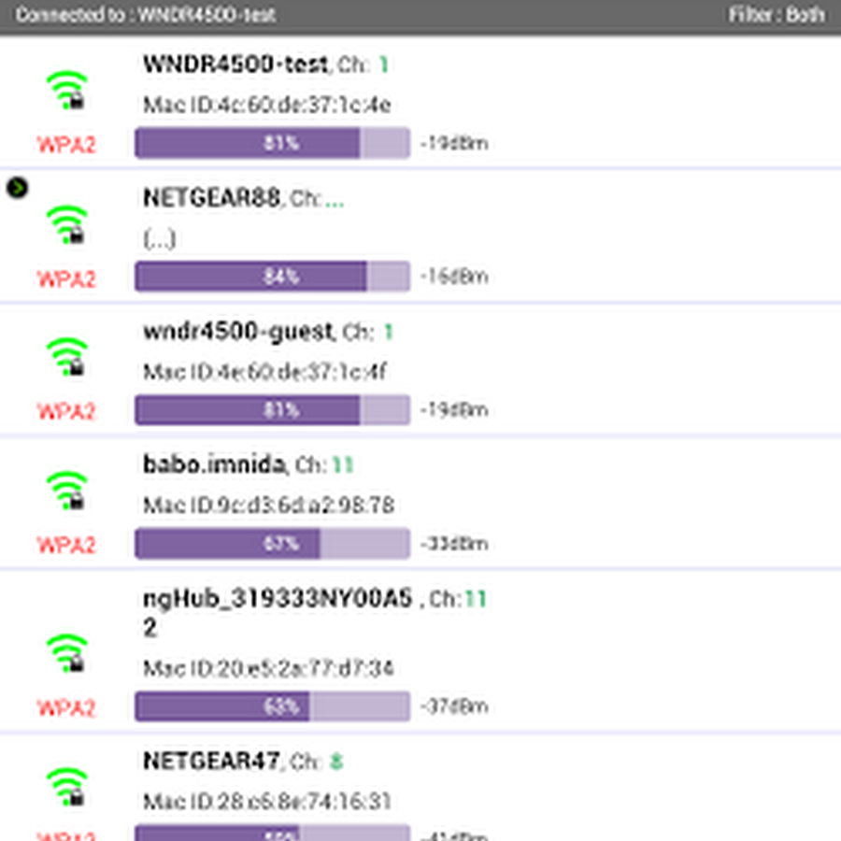Click the Mac ID 9c:d3:6d:a2:98:78 text

pyautogui.click(x=268, y=506)
